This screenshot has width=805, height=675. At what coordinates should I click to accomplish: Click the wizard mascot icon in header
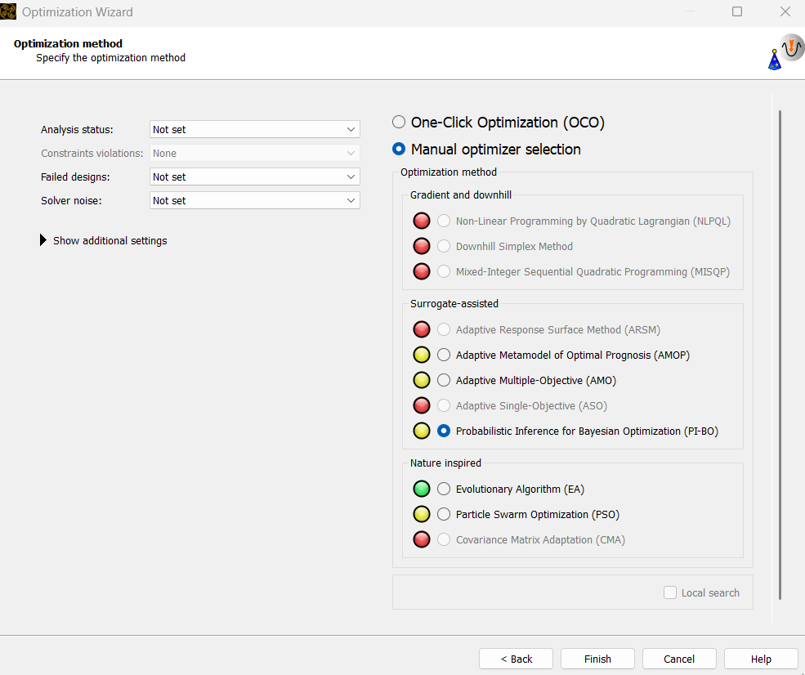[x=785, y=52]
